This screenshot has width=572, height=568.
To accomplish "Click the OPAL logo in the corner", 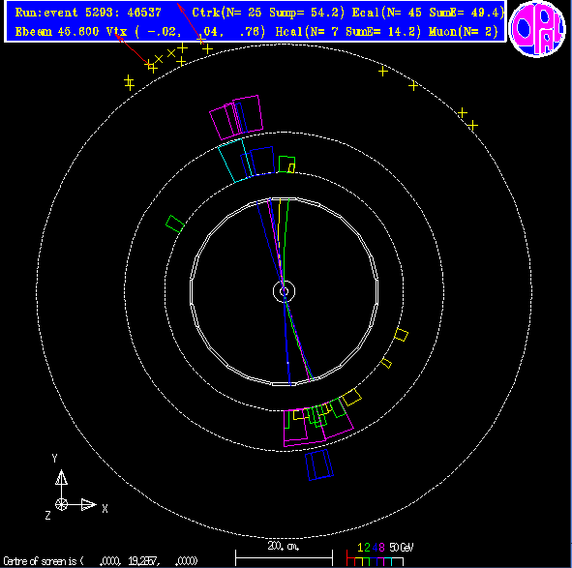I will pos(537,28).
